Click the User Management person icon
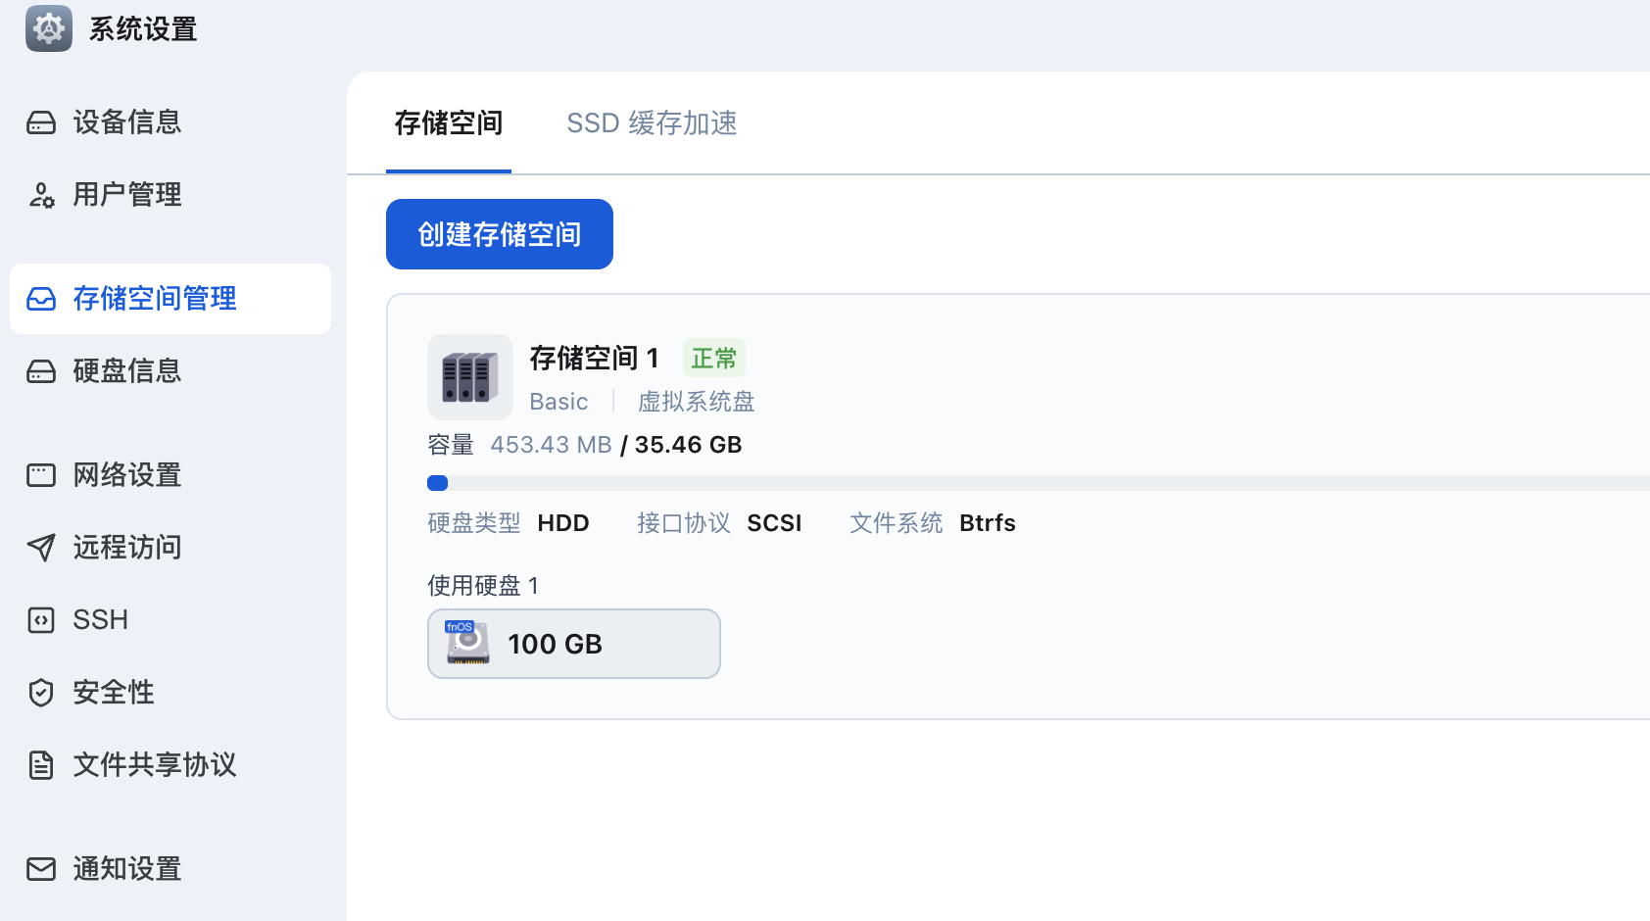This screenshot has width=1650, height=921. coord(41,195)
